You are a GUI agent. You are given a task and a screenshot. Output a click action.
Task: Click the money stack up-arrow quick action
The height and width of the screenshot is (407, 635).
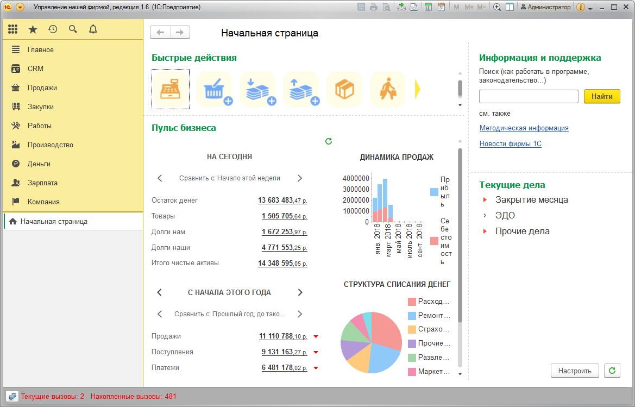click(x=301, y=89)
